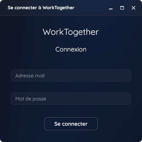Place cursor in 'Adresse mail' placeholder

[x=30, y=76]
